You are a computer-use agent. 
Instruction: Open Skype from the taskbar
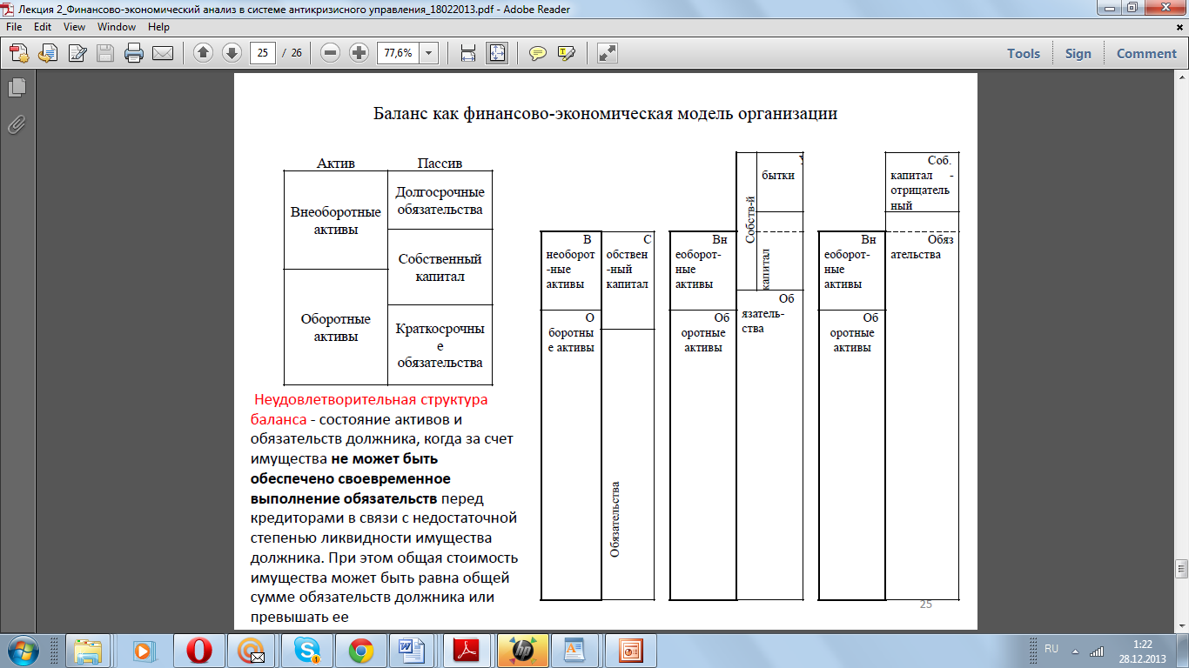[x=307, y=651]
